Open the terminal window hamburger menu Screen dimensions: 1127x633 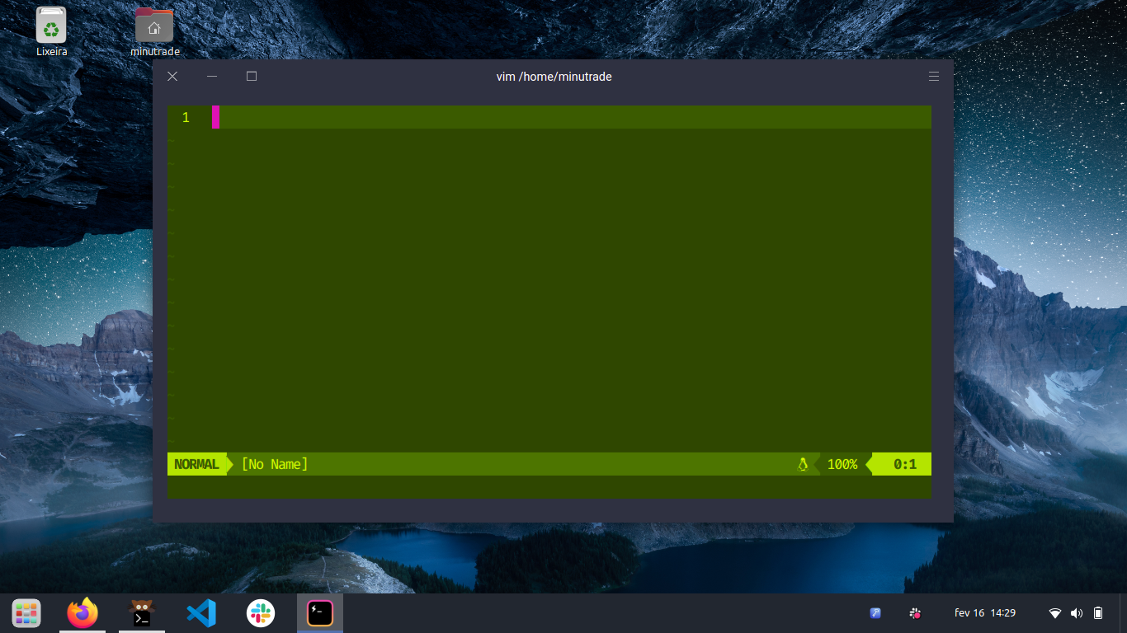(x=933, y=76)
